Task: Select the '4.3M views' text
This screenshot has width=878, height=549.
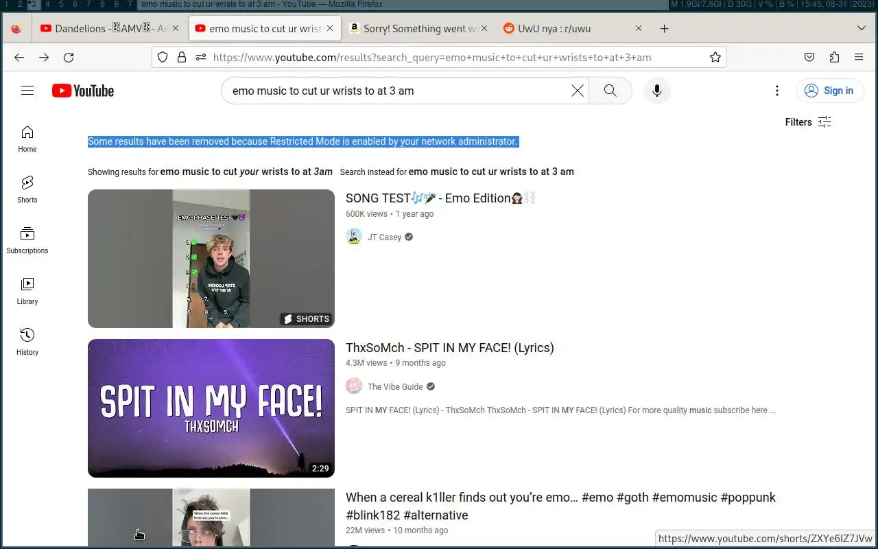Action: 366,363
